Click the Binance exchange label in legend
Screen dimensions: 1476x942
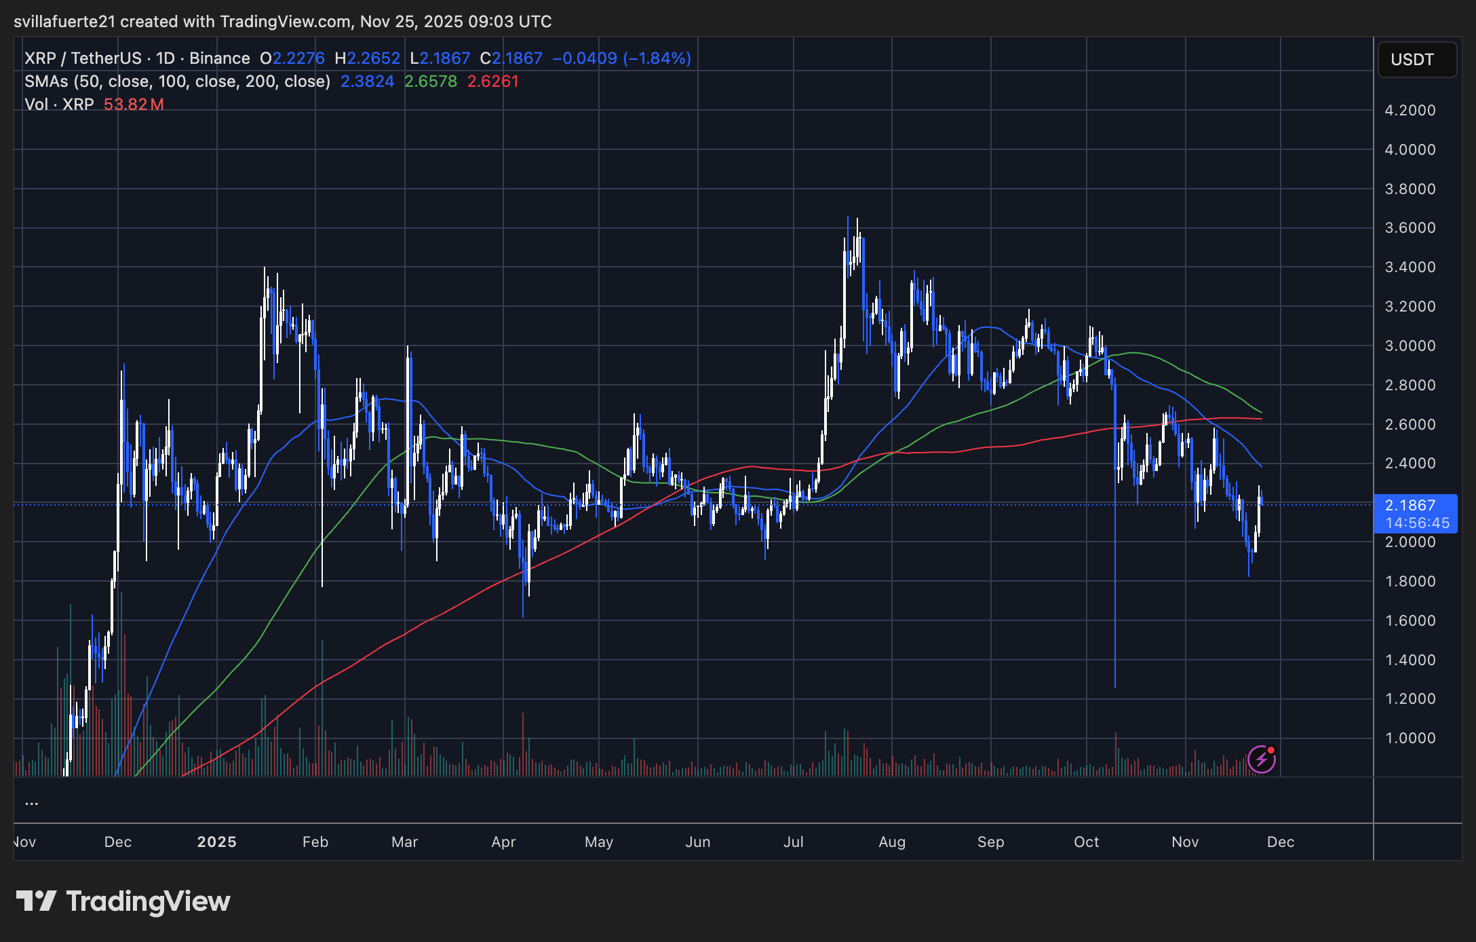(x=219, y=58)
